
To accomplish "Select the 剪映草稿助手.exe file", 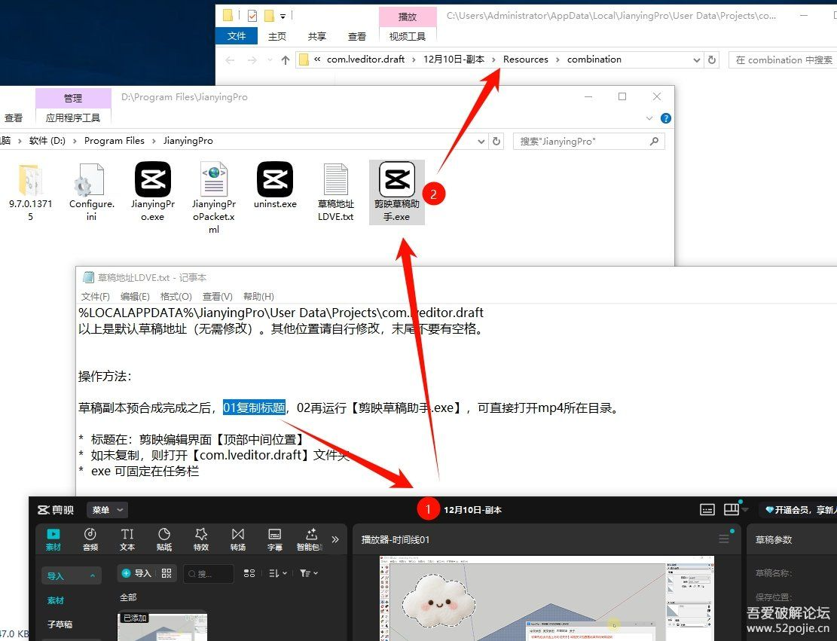I will [396, 193].
